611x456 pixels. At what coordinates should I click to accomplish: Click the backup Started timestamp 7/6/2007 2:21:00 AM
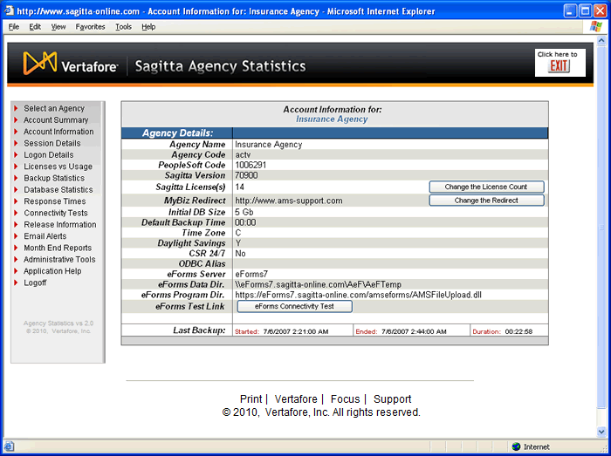296,332
